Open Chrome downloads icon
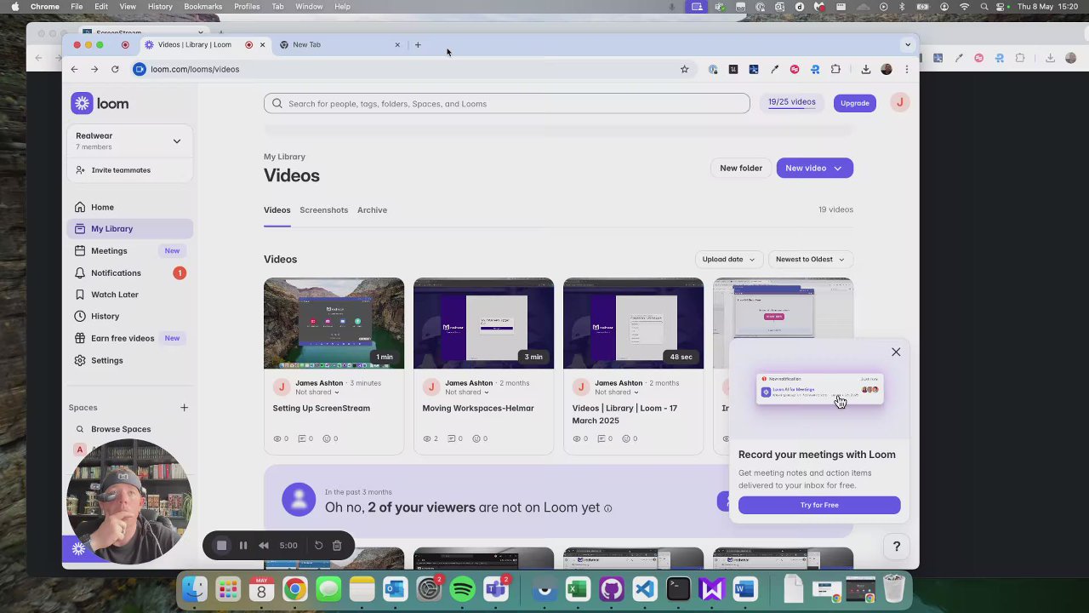Image resolution: width=1089 pixels, height=613 pixels. tap(865, 69)
